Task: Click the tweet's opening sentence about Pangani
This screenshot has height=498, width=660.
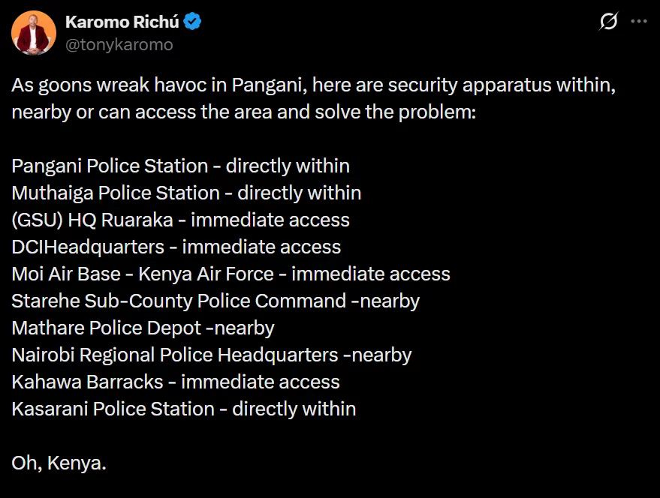Action: 314,98
